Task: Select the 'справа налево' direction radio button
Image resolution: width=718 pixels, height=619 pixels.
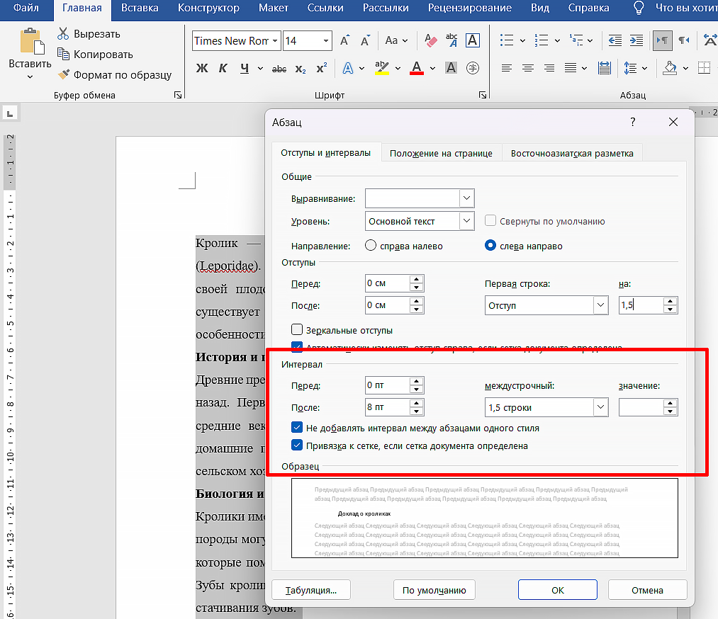Action: [371, 246]
